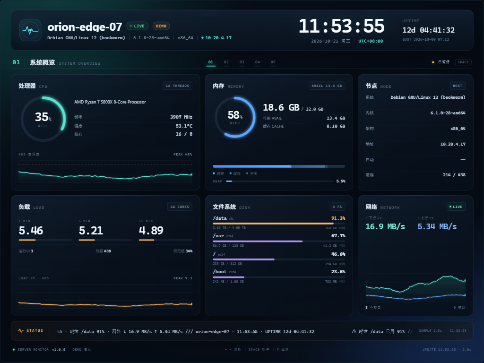484x363 pixels.
Task: Go to page tab 05
Action: click(273, 62)
